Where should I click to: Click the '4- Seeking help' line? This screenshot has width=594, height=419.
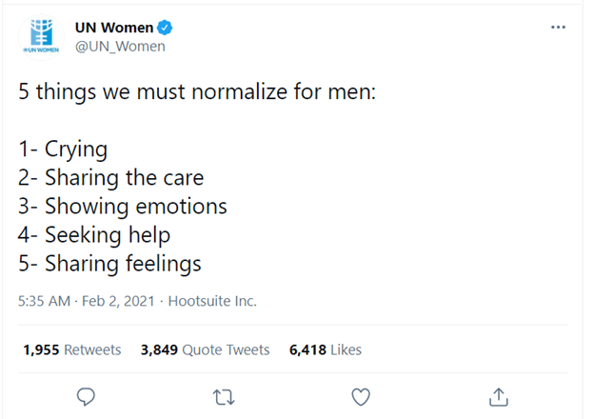point(94,234)
